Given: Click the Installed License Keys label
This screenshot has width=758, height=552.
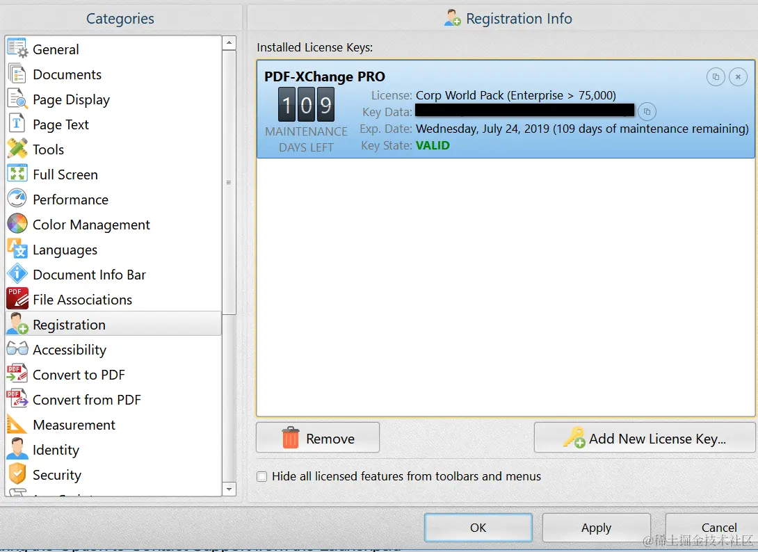Looking at the screenshot, I should coord(315,47).
